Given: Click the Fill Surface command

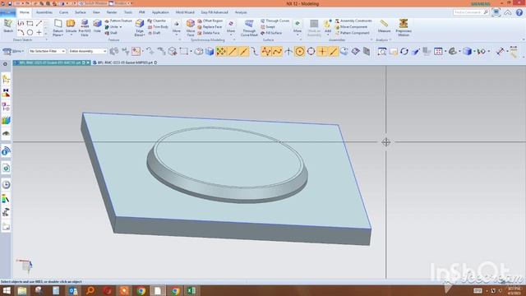Looking at the screenshot, I should pyautogui.click(x=271, y=33).
